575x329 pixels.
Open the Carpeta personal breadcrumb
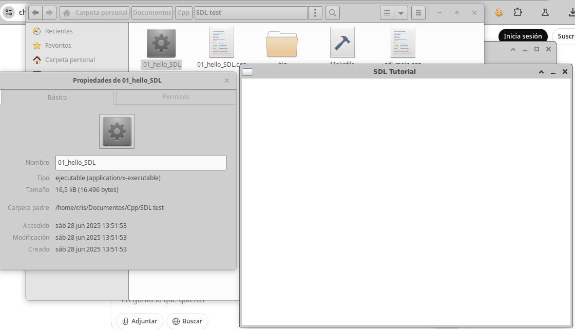click(94, 13)
